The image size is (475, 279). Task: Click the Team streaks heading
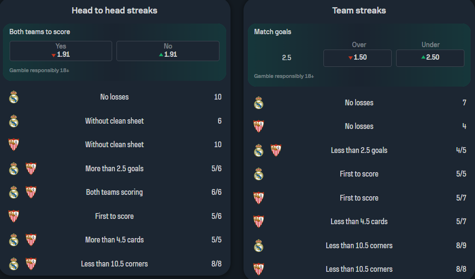(x=359, y=11)
